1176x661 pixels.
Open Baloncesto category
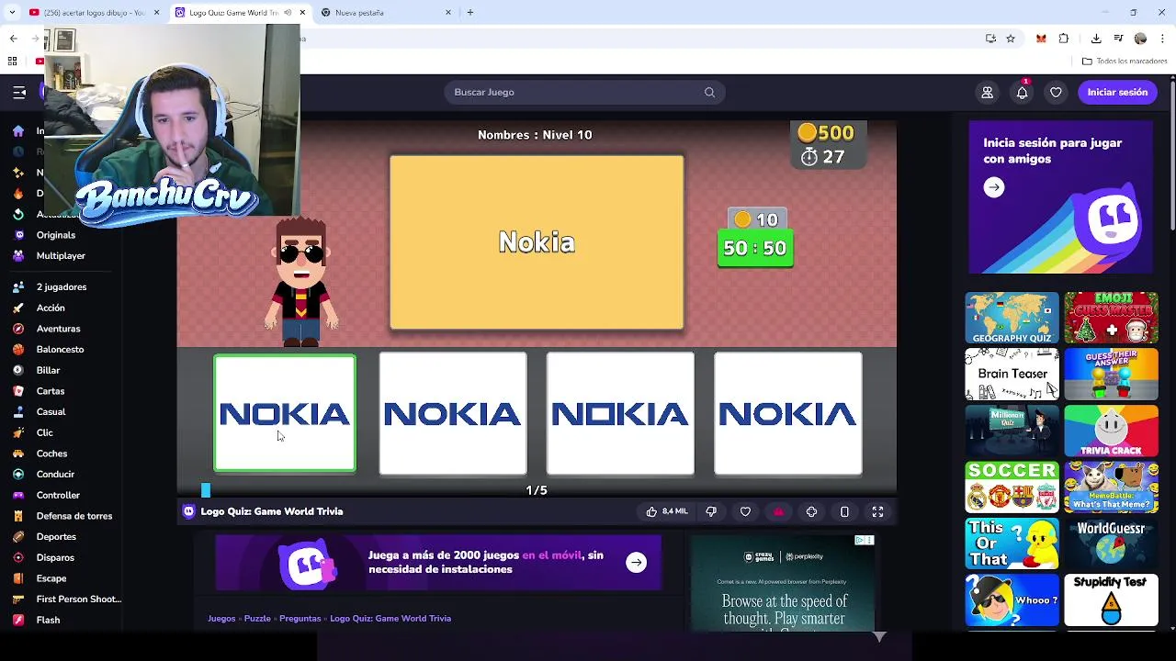click(x=60, y=350)
